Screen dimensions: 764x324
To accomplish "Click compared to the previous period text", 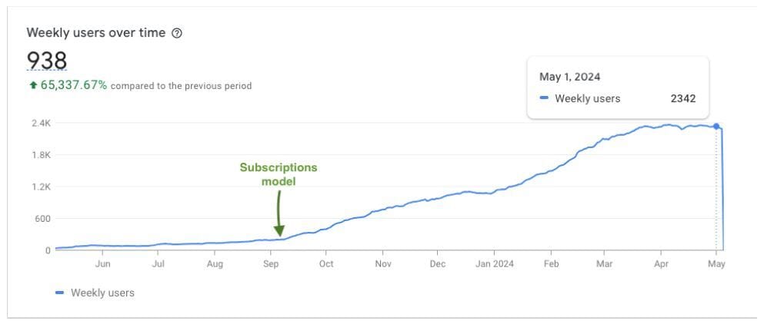I will click(x=182, y=86).
